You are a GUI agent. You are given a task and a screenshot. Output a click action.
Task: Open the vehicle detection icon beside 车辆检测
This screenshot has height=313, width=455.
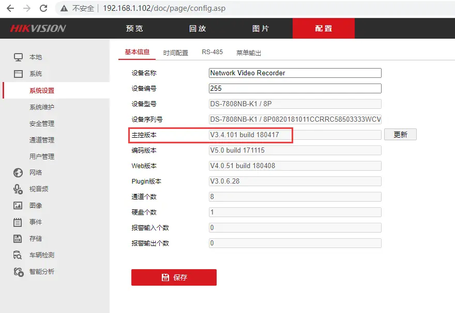(18, 255)
